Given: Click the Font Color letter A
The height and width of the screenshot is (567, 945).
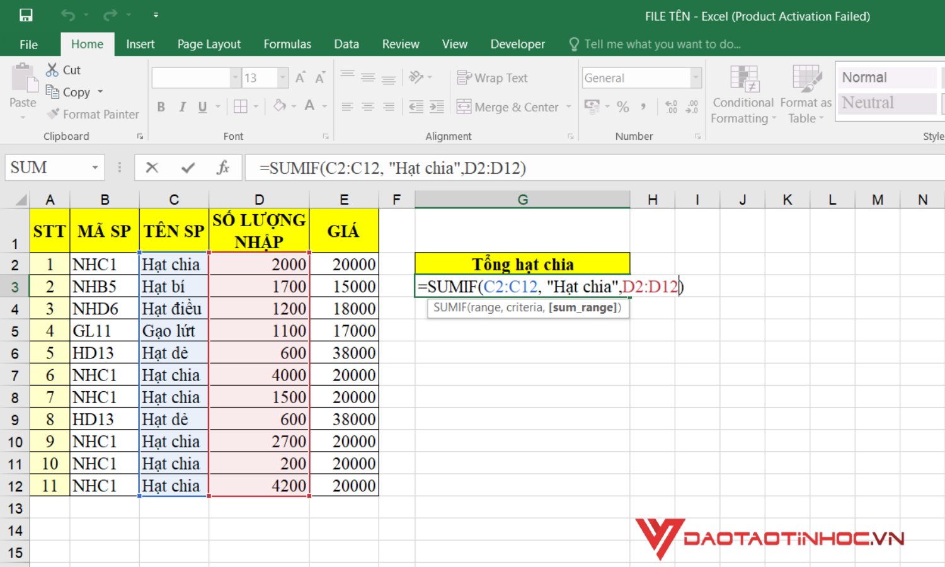Looking at the screenshot, I should [309, 106].
